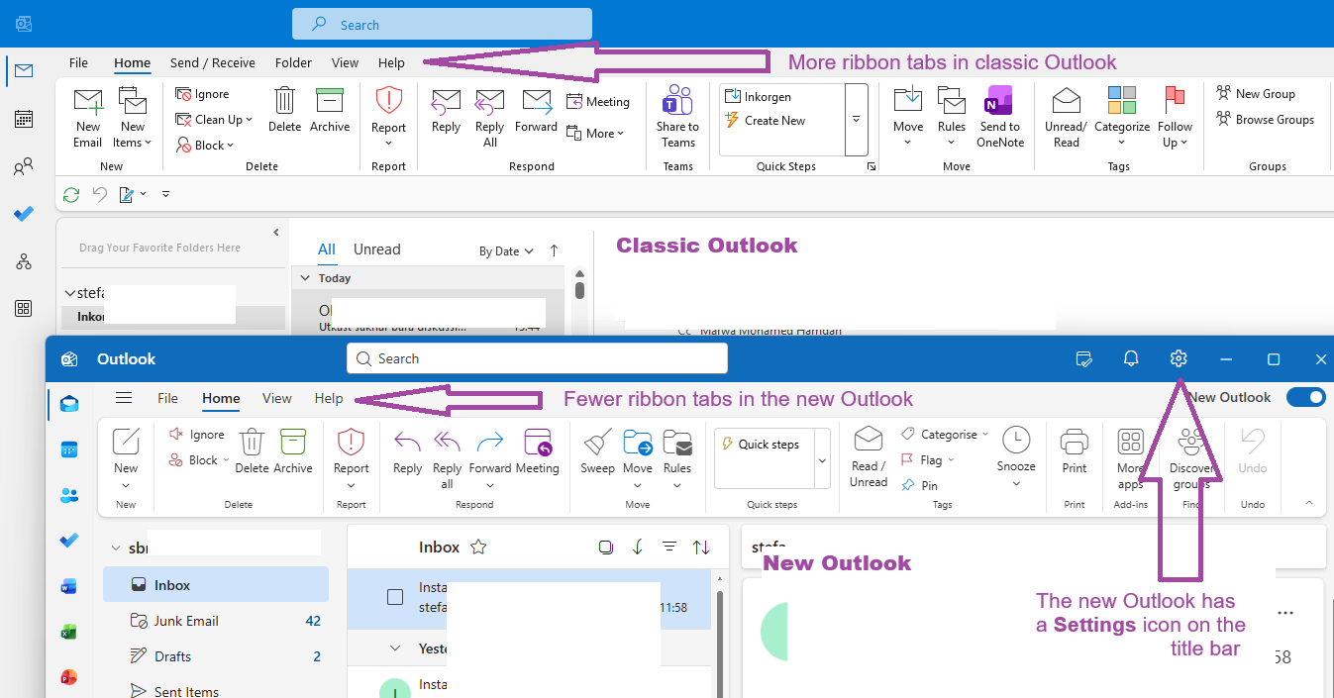
Task: Open Calendar in classic Outlook sidebar
Action: point(24,119)
